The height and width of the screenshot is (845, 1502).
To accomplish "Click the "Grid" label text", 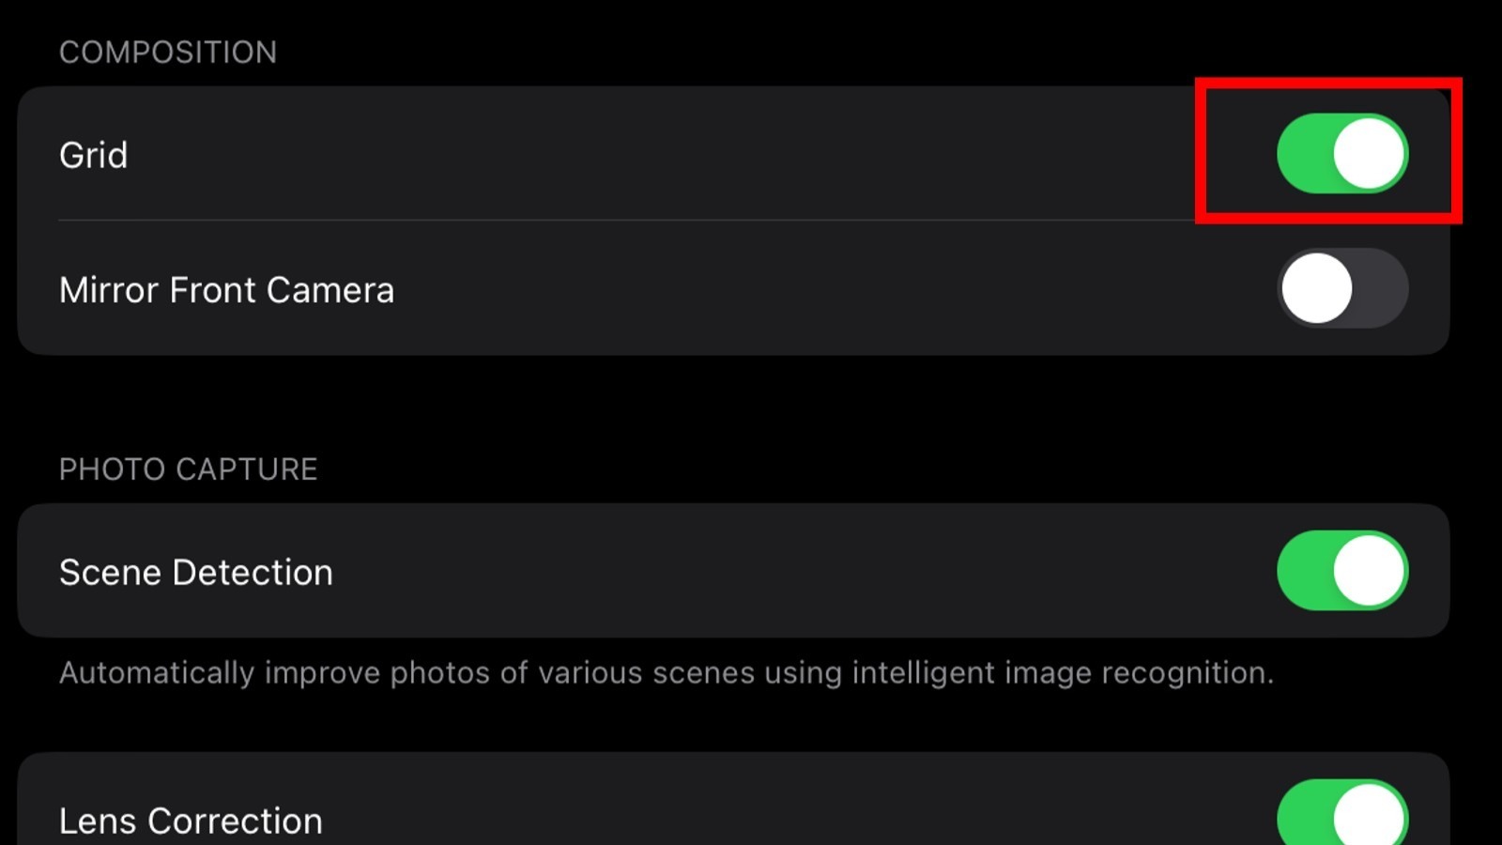I will 93,155.
